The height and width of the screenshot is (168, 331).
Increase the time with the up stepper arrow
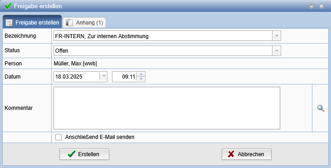tap(141, 74)
